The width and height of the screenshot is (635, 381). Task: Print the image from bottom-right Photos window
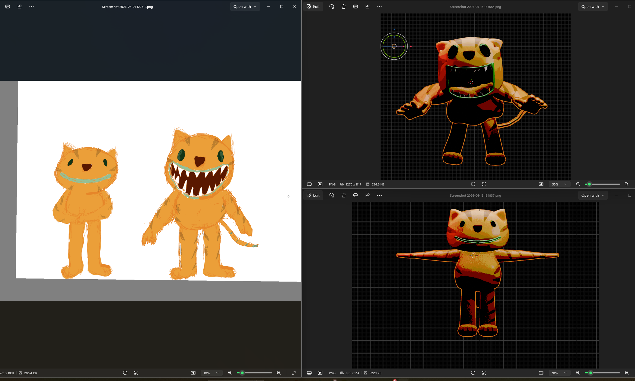(356, 195)
